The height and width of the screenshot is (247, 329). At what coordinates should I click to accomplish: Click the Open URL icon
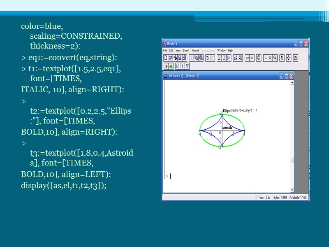click(175, 58)
